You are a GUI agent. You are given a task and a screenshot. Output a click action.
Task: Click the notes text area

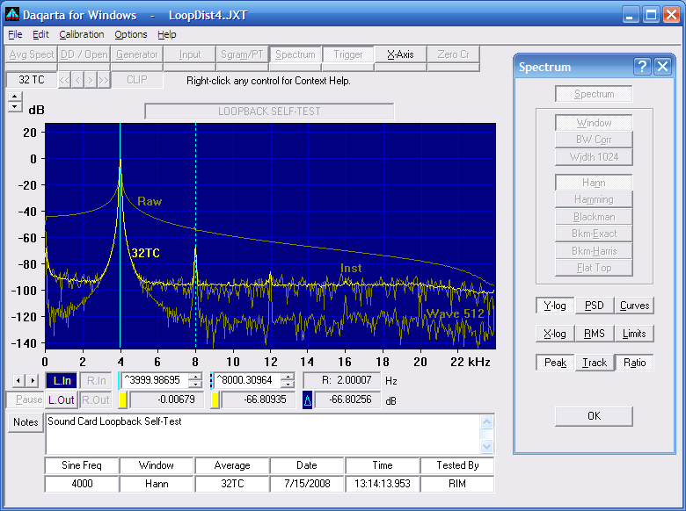pyautogui.click(x=262, y=434)
